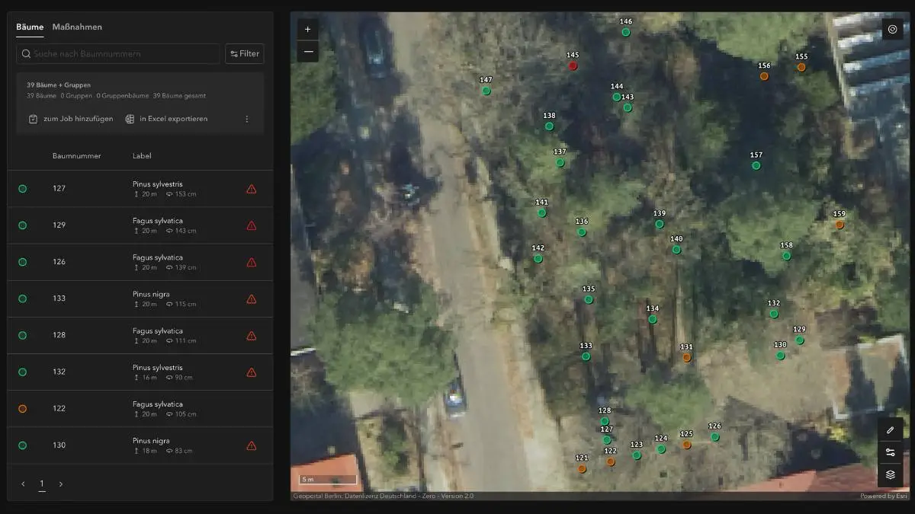
Task: Open row Pinus sylvestris tree 132
Action: [140, 372]
